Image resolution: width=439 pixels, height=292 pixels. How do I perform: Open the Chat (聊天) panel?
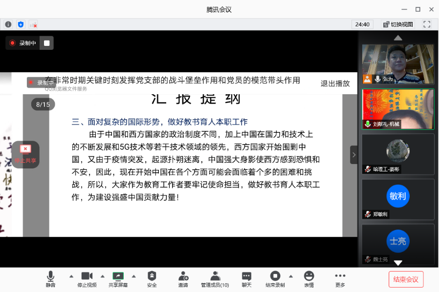(246, 279)
